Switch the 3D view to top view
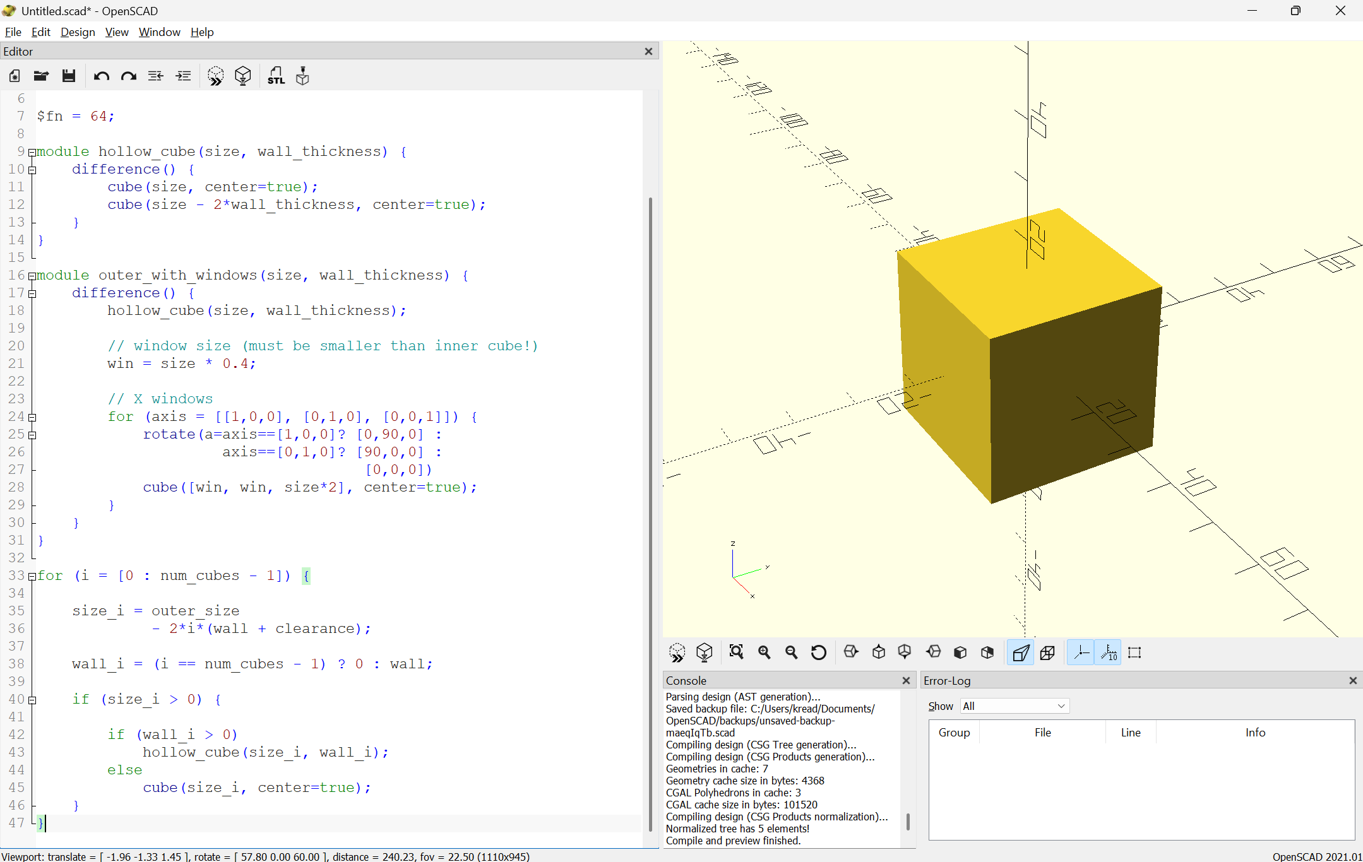This screenshot has width=1363, height=862. point(878,652)
